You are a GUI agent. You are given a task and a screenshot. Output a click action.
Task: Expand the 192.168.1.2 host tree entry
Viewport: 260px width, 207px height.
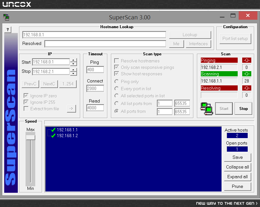(67, 136)
